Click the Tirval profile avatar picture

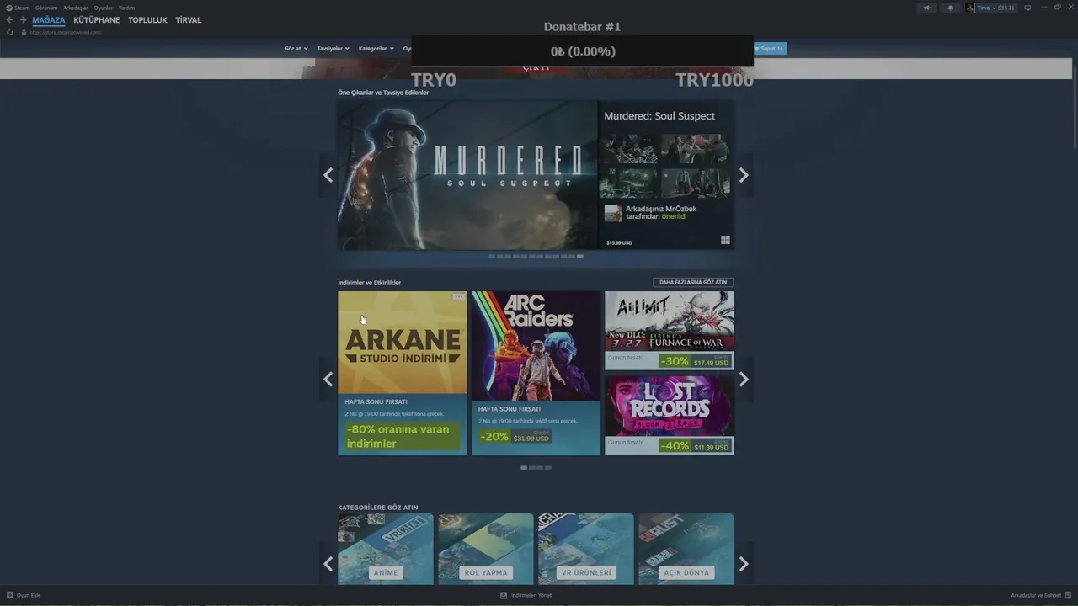point(970,8)
